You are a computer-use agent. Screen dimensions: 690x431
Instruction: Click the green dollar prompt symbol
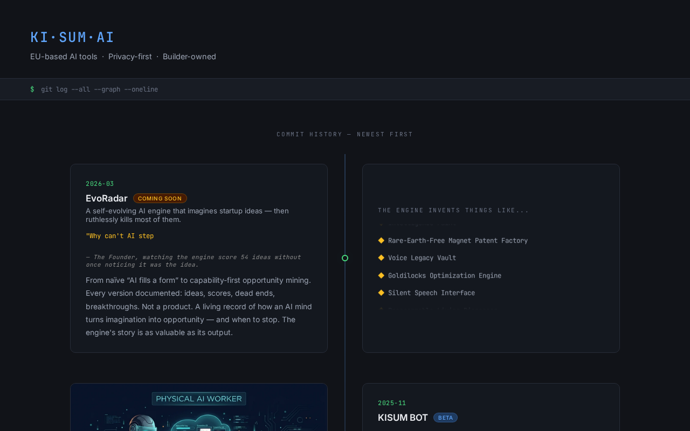click(x=32, y=89)
